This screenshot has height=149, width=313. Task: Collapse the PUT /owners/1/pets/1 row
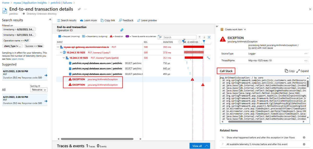61,52
